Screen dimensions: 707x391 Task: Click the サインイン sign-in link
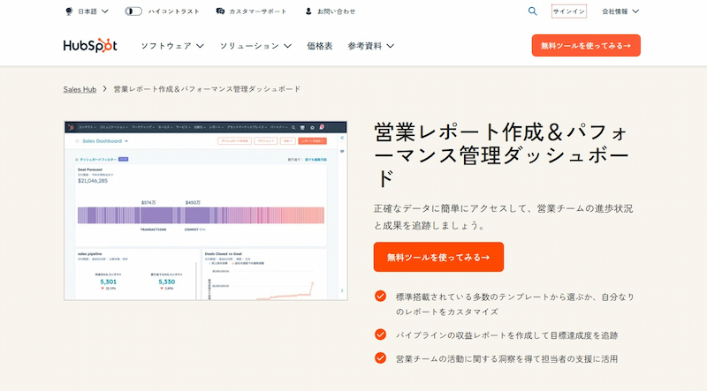[568, 11]
